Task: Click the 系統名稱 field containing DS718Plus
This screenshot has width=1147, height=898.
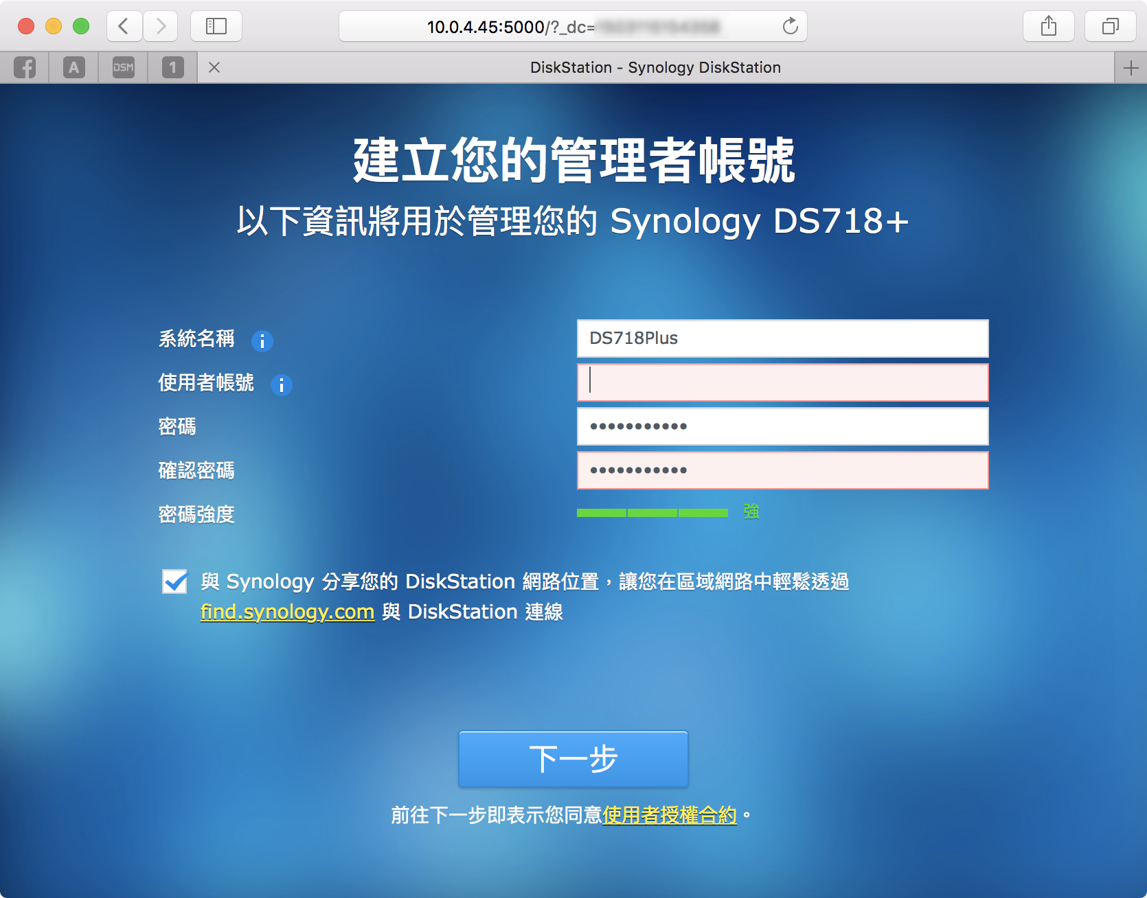Action: (x=782, y=338)
